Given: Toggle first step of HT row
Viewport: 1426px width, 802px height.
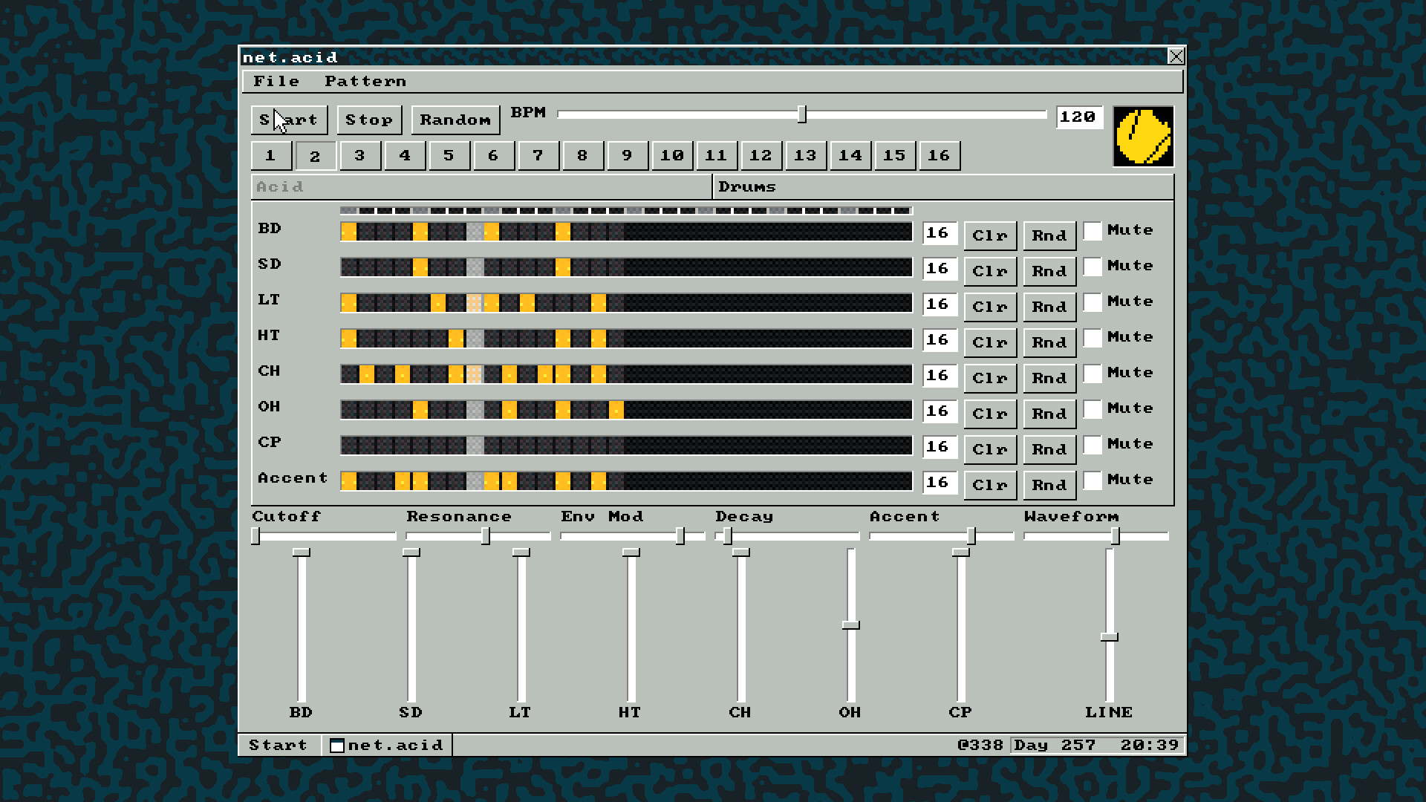Looking at the screenshot, I should coord(348,339).
